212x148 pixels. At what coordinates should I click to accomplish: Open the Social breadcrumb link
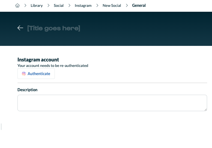pyautogui.click(x=59, y=5)
